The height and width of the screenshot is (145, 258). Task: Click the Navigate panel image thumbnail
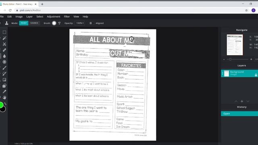[x=235, y=45]
